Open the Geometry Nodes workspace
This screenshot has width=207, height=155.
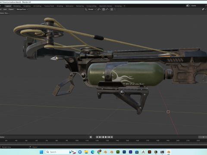[x=105, y=6]
